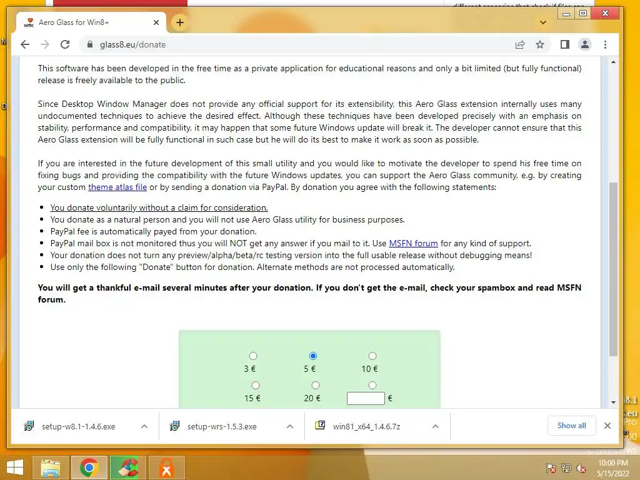
Task: Open the CCleaner taskbar icon
Action: tap(128, 467)
